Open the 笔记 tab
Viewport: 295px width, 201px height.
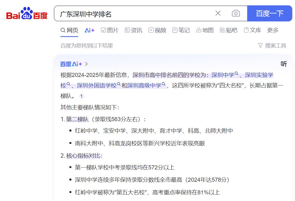point(181,30)
